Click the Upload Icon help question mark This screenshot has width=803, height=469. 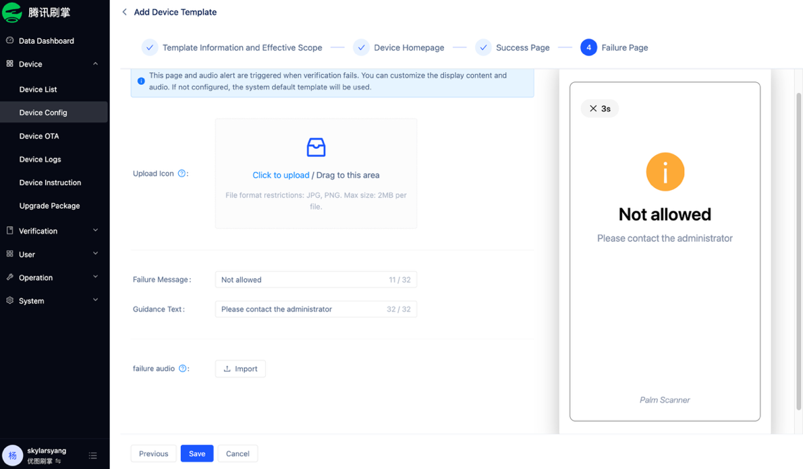pos(182,173)
